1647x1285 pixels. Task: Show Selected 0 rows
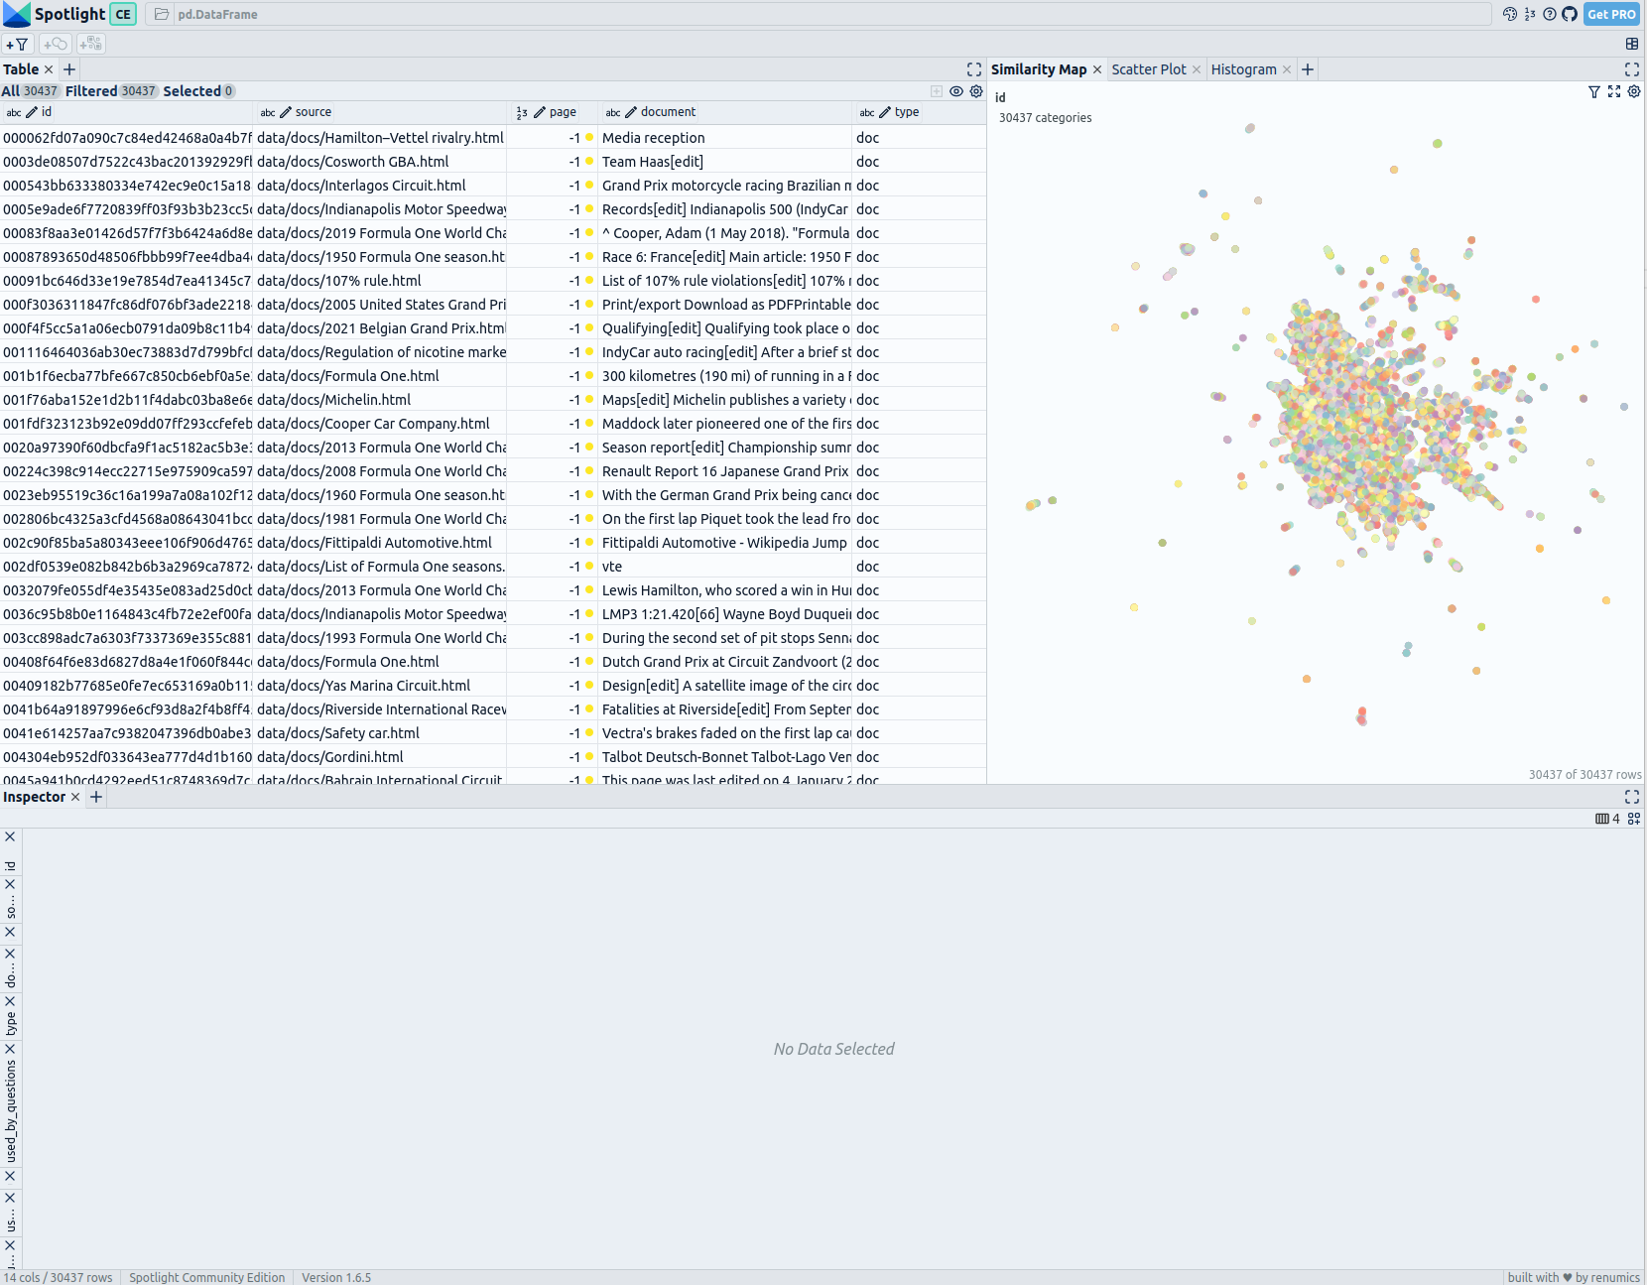tap(199, 91)
